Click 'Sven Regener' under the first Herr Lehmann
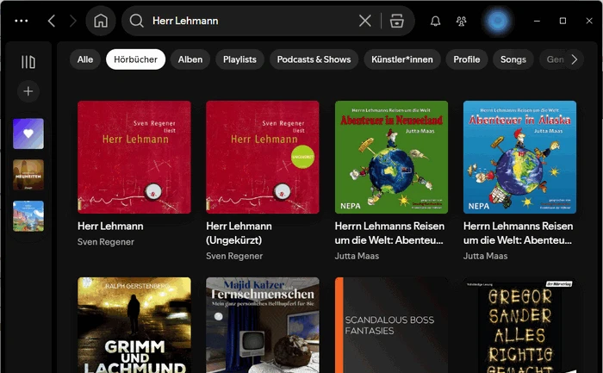This screenshot has height=373, width=603. point(106,242)
